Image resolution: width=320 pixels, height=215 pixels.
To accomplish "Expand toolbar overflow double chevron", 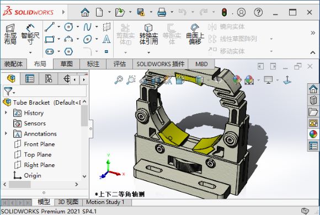I will click(x=313, y=33).
